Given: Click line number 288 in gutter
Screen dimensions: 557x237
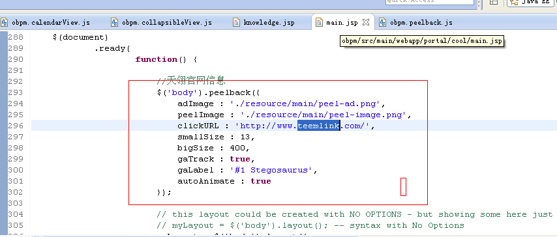Looking at the screenshot, I should pyautogui.click(x=16, y=37).
